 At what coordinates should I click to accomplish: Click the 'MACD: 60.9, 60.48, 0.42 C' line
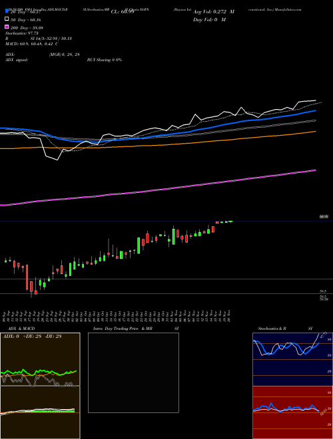tap(32, 44)
